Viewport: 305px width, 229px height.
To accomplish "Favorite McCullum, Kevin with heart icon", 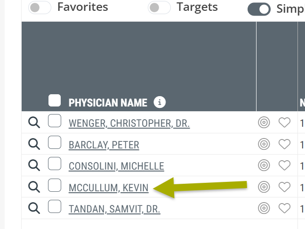I will pyautogui.click(x=284, y=187).
